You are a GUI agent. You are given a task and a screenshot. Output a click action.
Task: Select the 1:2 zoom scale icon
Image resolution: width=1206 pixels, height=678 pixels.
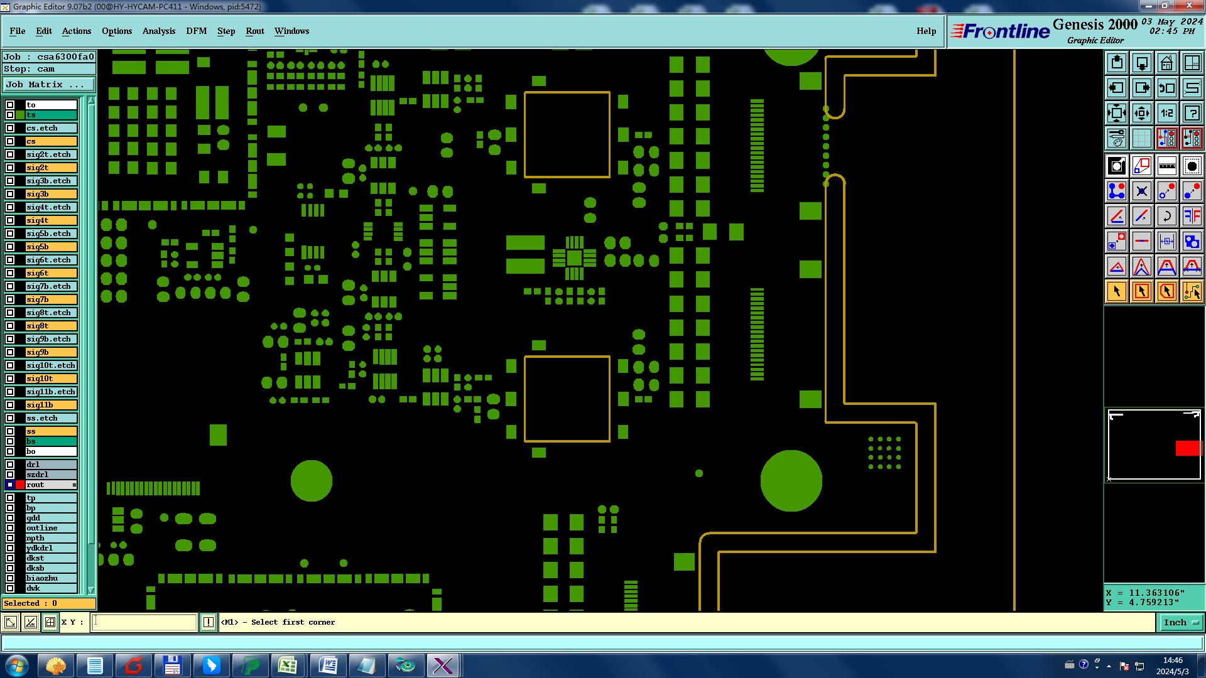1166,113
